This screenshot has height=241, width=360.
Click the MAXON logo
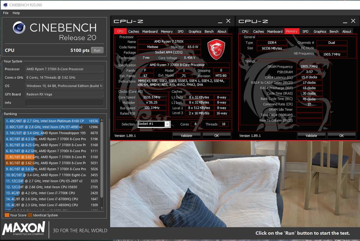coord(24,228)
